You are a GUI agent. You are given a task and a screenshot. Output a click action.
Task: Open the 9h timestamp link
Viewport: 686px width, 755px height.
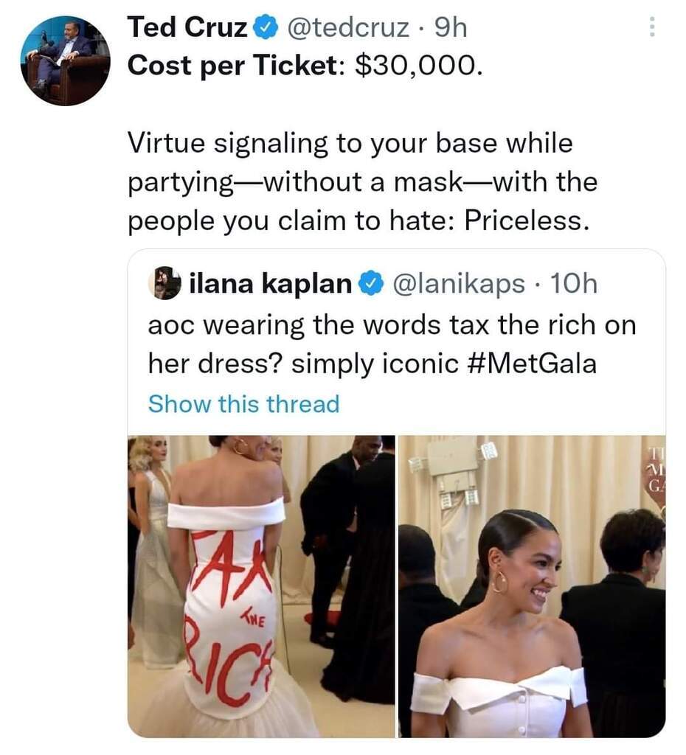point(451,29)
